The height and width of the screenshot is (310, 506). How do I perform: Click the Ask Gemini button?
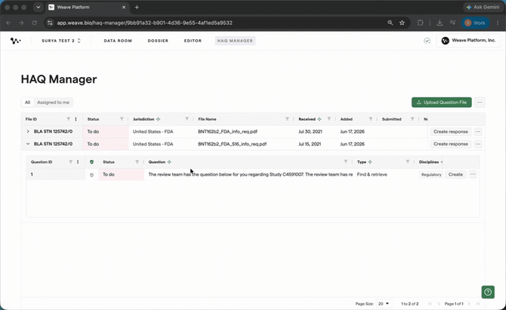(483, 7)
